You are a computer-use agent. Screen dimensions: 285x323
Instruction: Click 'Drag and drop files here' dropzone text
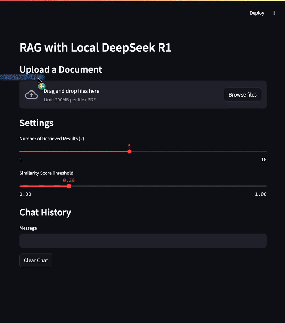pos(72,91)
